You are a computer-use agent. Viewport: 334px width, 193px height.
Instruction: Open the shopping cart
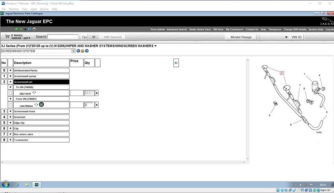[x=7, y=36]
